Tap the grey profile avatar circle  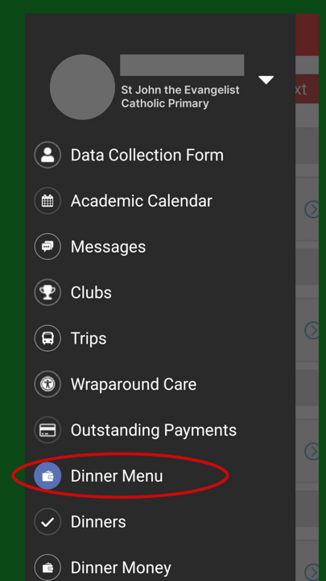82,87
